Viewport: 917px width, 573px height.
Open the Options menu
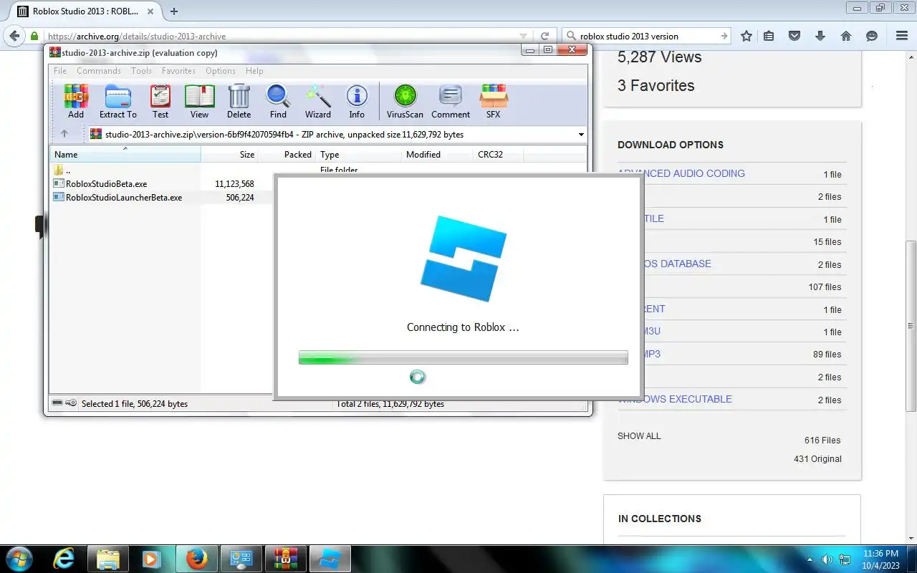pos(221,71)
